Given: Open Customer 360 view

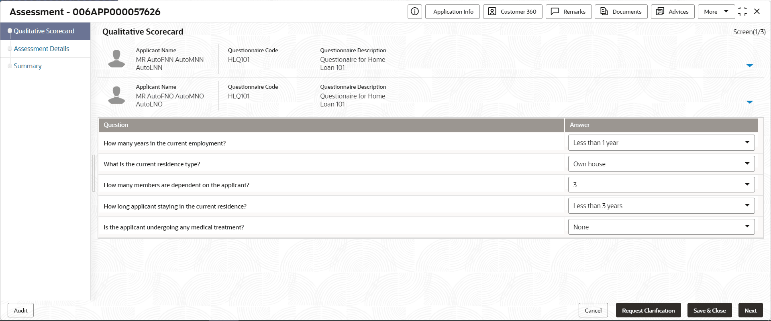Looking at the screenshot, I should (513, 12).
